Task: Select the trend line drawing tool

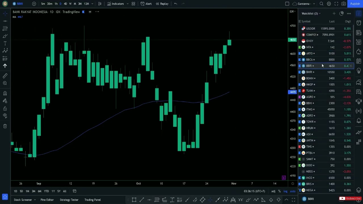Action: 5,21
